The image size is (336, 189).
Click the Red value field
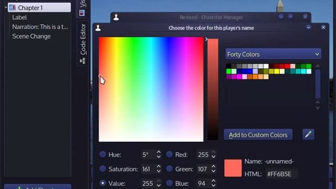click(x=204, y=154)
